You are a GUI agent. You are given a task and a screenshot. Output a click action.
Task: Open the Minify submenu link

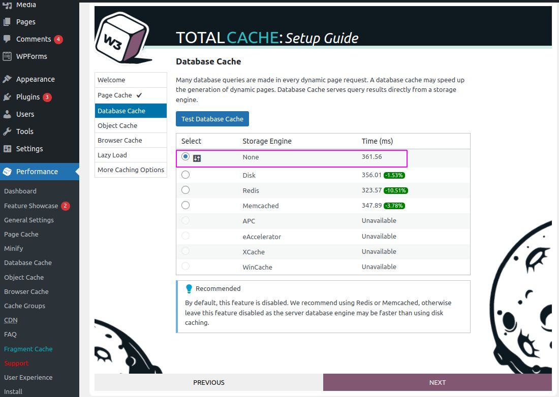(x=14, y=249)
